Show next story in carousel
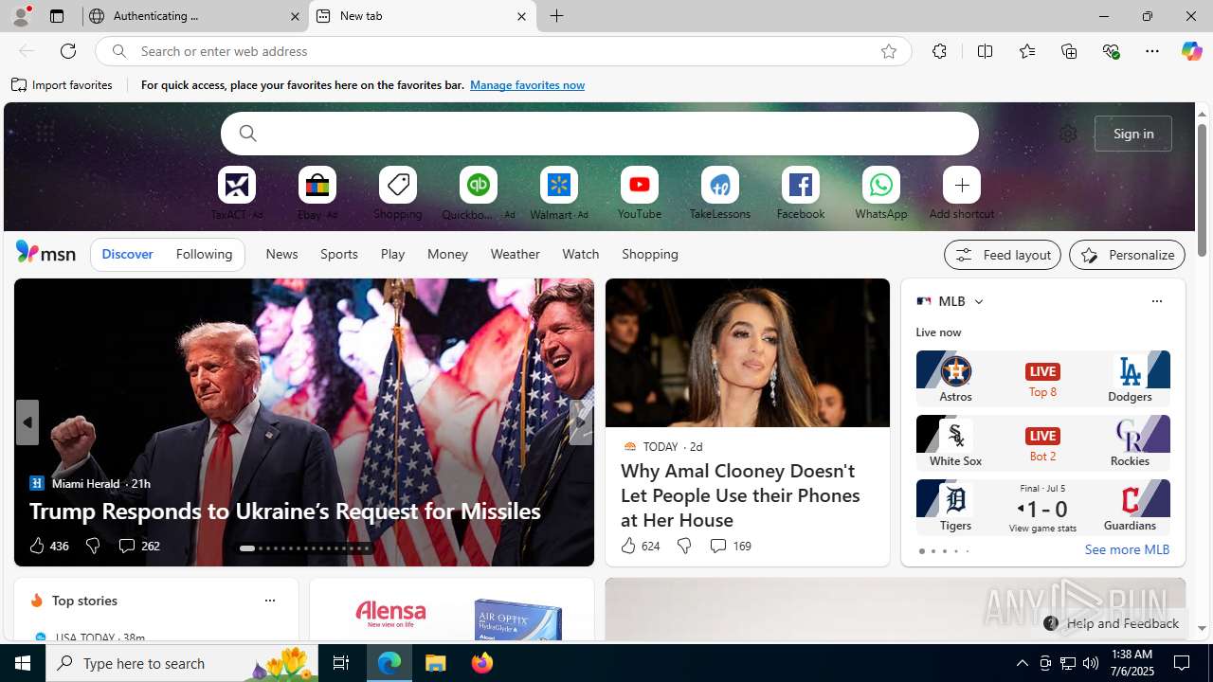Viewport: 1213px width, 682px height. pyautogui.click(x=580, y=422)
